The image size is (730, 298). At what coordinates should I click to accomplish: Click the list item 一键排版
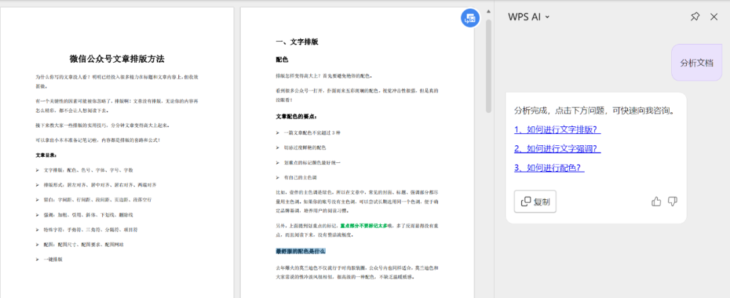click(x=53, y=259)
